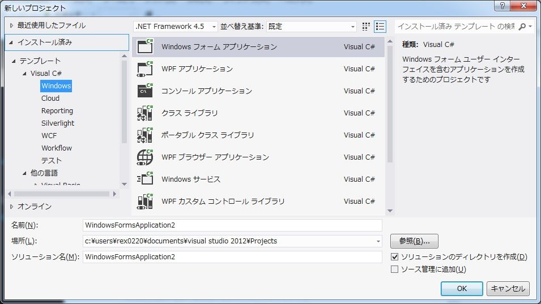The width and height of the screenshot is (541, 304).
Task: Click the search magnifier icon
Action: pyautogui.click(x=522, y=27)
